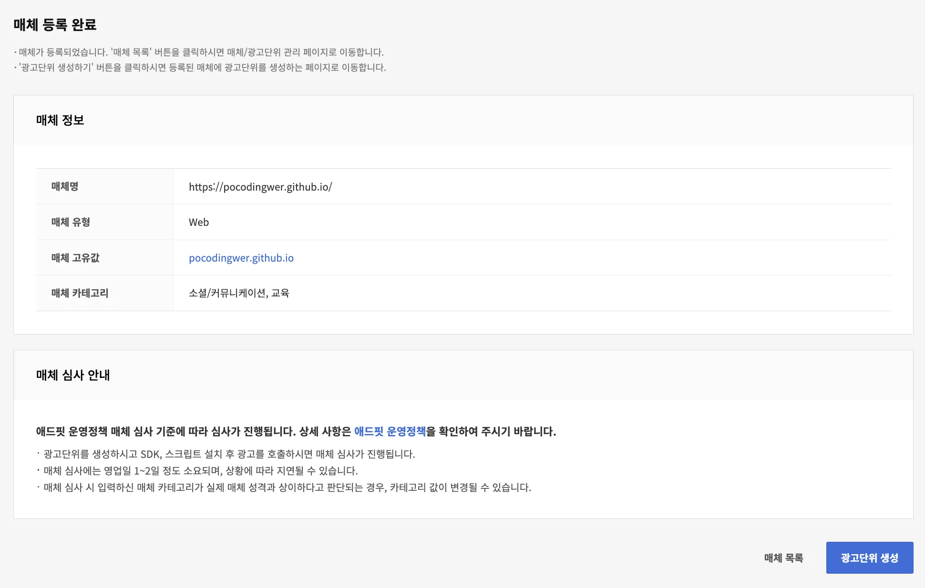Click the 소셜/커뮤니케이션, 교육 category value

(x=239, y=293)
